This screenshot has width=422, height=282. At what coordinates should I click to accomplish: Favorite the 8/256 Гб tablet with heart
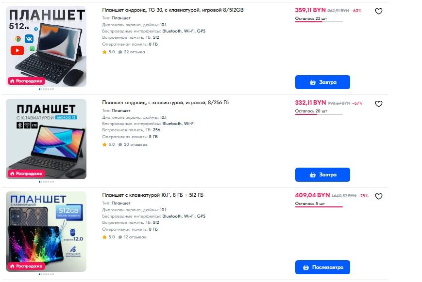(379, 104)
